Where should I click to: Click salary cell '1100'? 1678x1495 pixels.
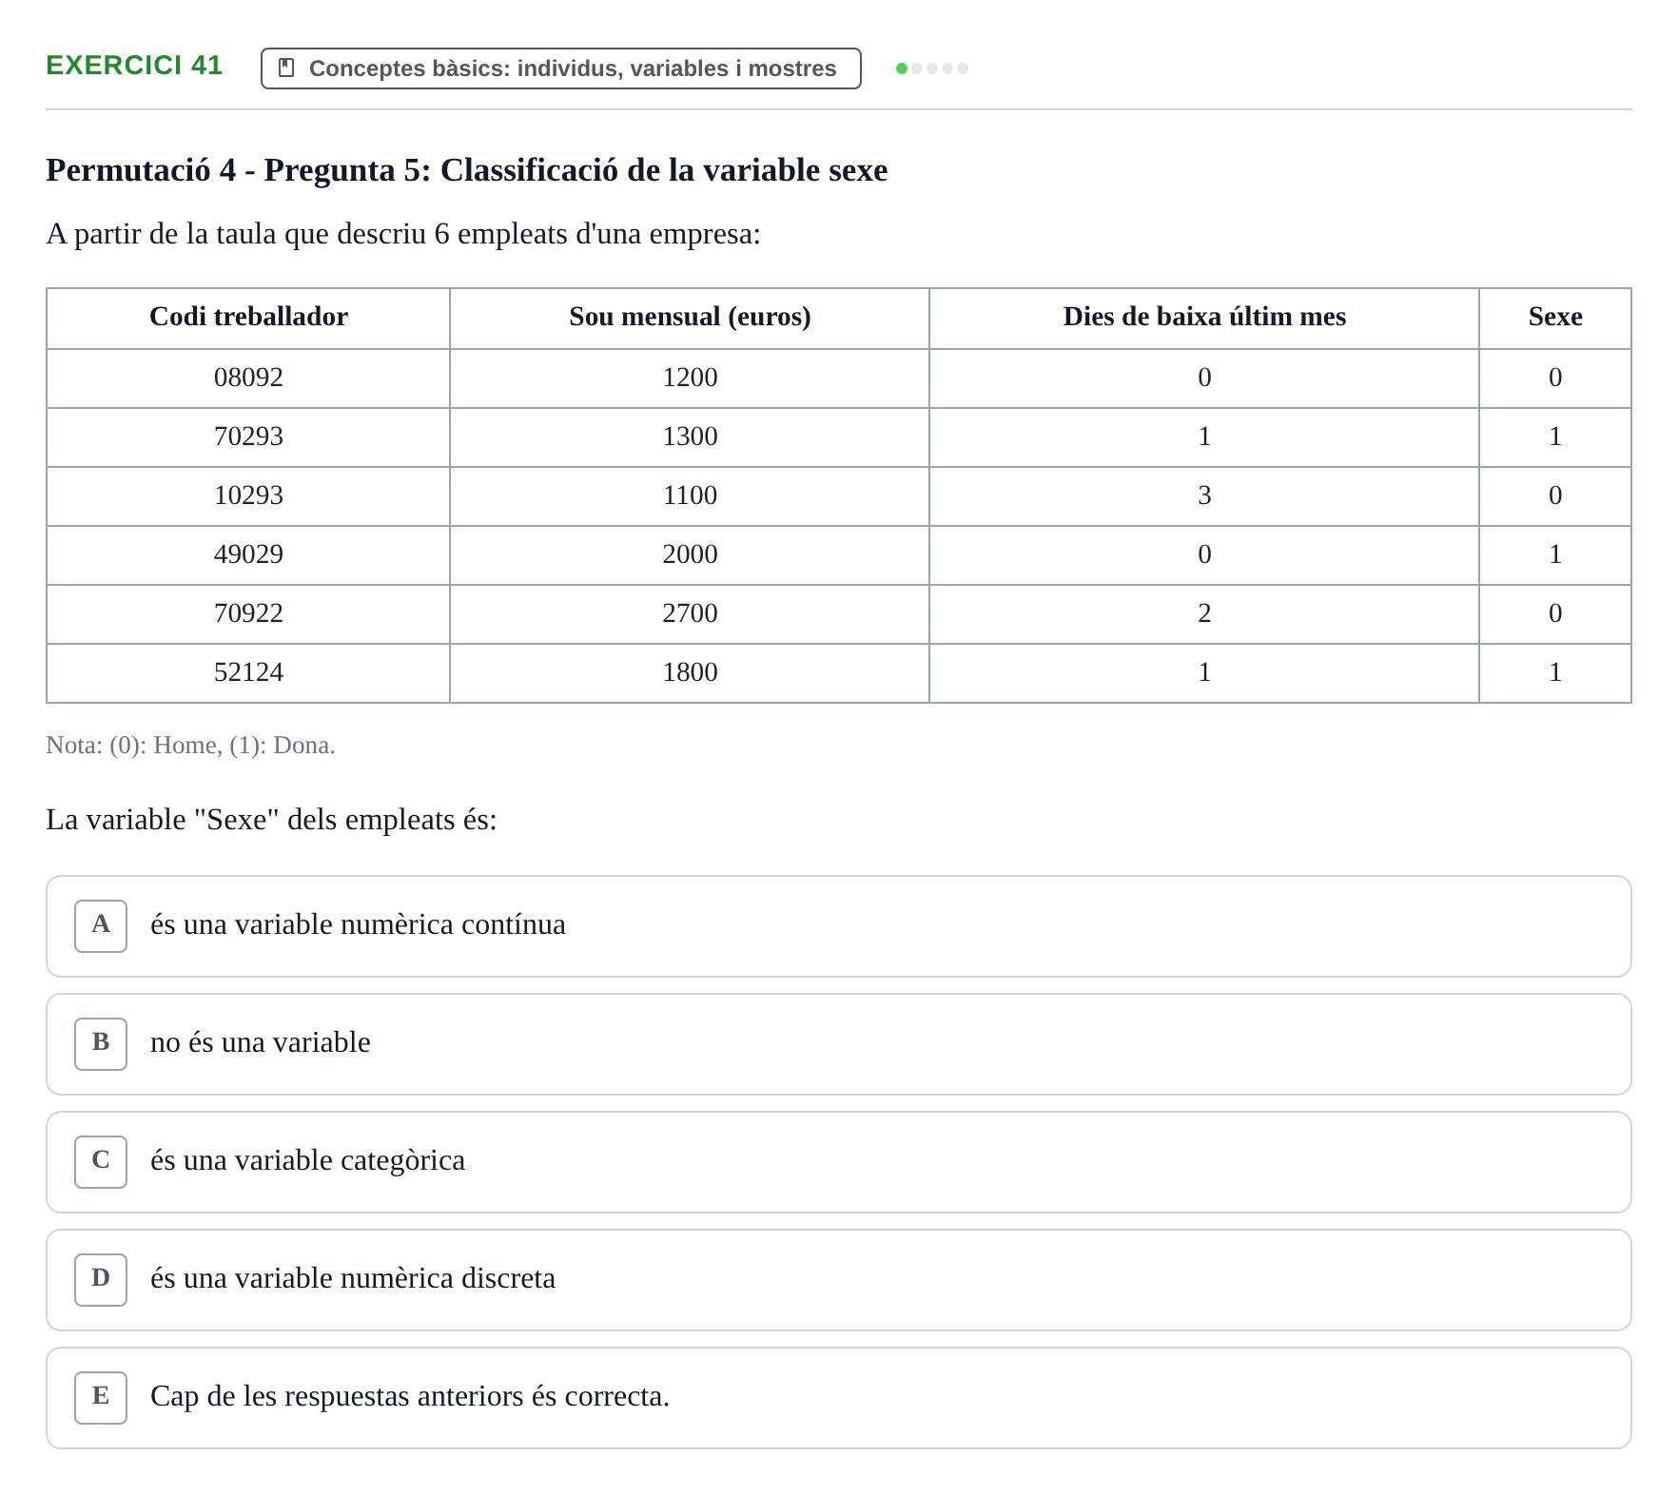coord(690,496)
